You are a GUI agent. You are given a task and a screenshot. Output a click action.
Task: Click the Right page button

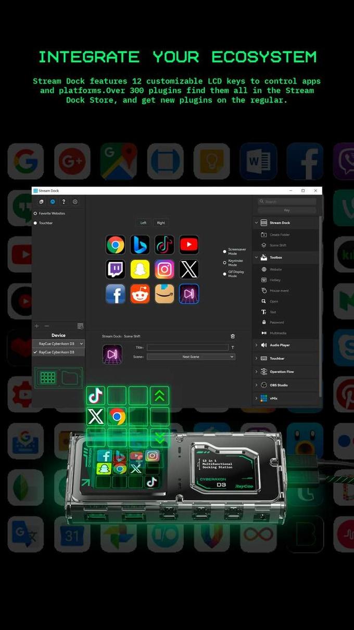[x=161, y=223]
